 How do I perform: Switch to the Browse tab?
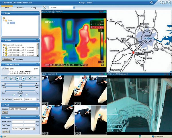(x=20, y=8)
